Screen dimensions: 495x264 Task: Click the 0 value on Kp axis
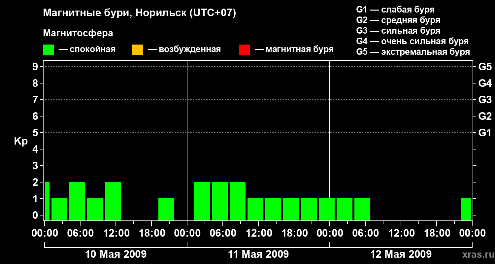36,215
